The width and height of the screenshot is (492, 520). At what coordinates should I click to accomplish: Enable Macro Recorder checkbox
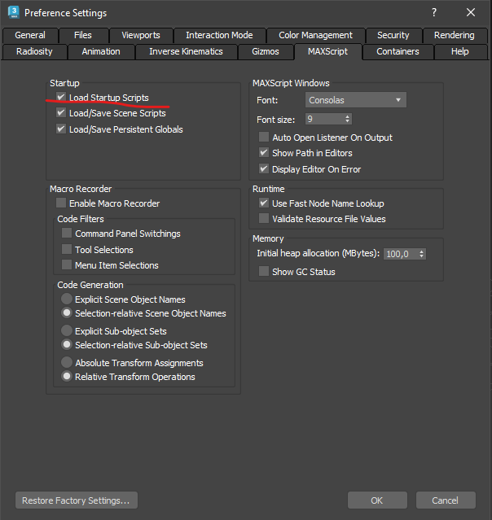pyautogui.click(x=61, y=203)
